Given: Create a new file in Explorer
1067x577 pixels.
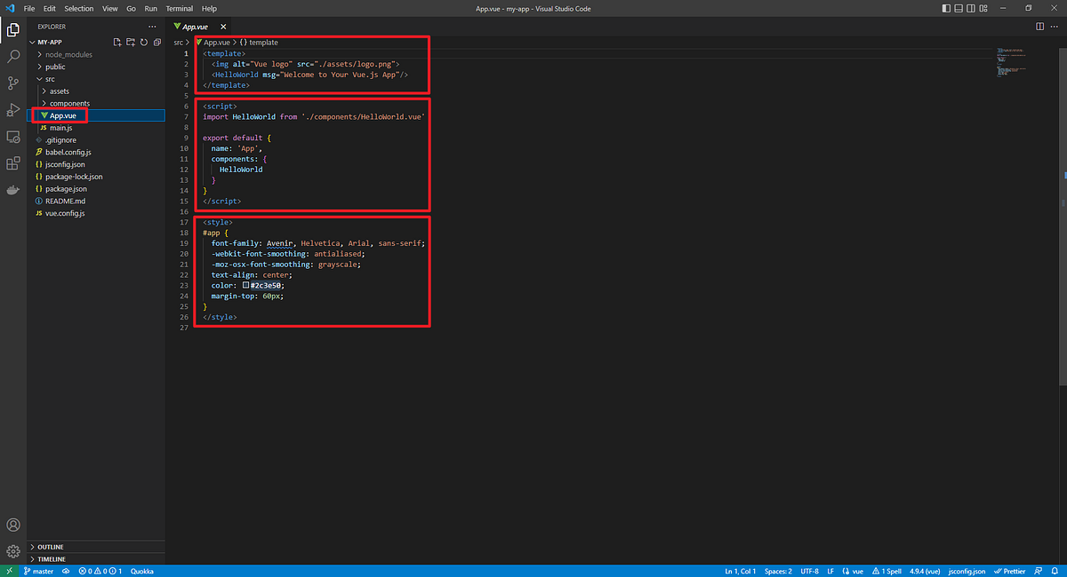Looking at the screenshot, I should coord(116,41).
